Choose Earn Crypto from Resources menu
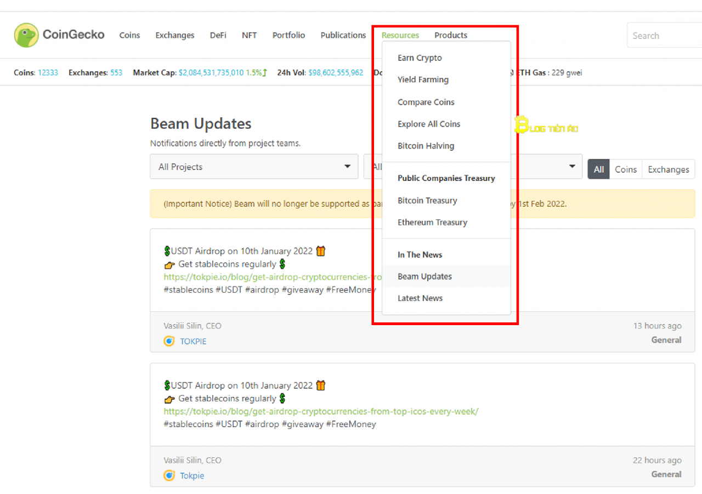This screenshot has height=494, width=702. tap(420, 58)
